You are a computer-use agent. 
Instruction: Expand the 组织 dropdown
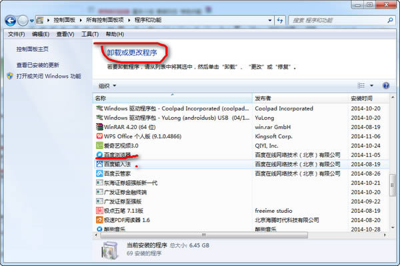[107, 86]
